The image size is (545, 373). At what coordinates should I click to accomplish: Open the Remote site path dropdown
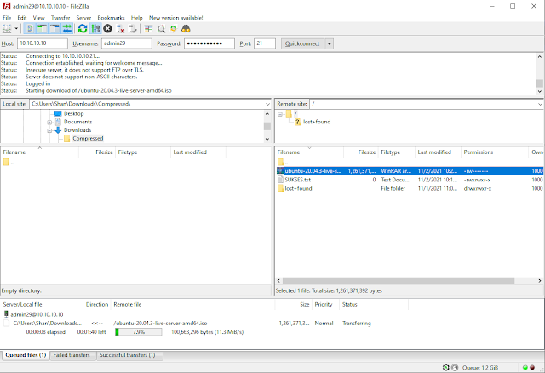pos(540,104)
